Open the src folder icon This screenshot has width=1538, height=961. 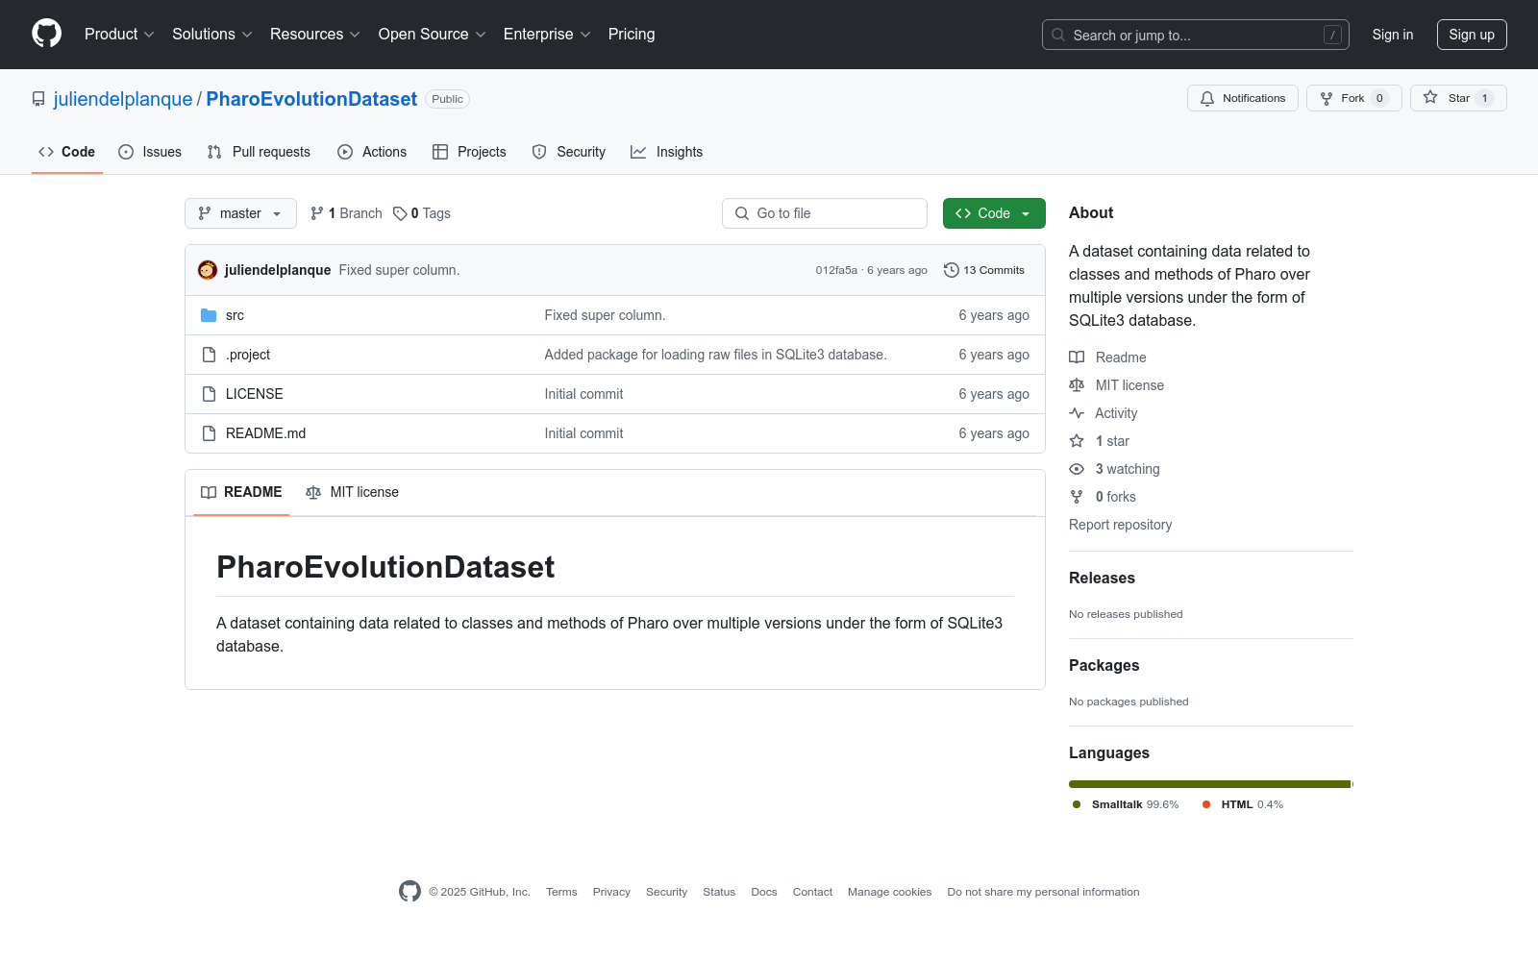(209, 315)
